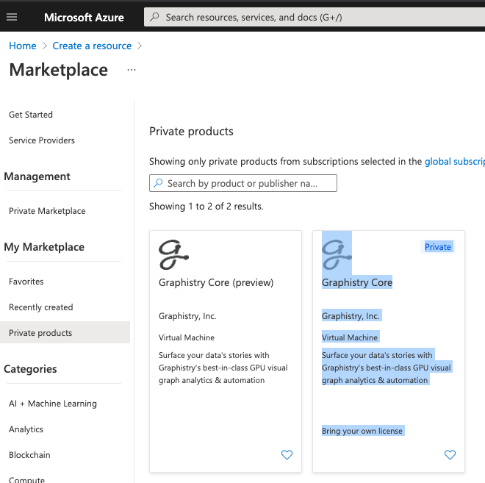Click the search icon in product search field
Viewport: 485px width, 483px height.
tap(158, 183)
